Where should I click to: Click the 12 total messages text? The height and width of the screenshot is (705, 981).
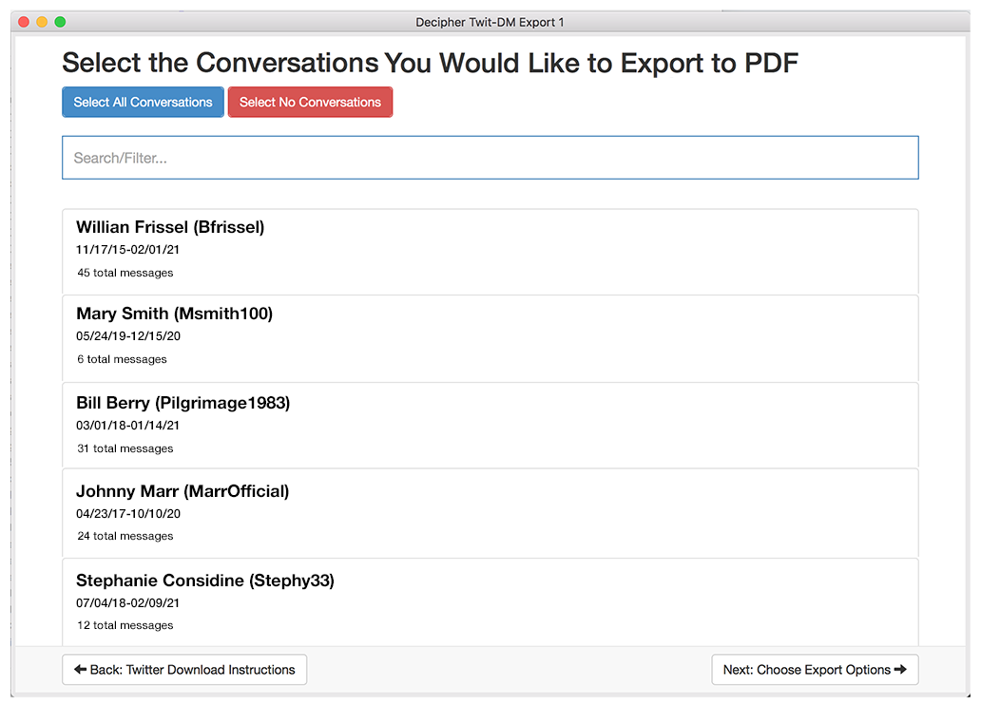pyautogui.click(x=125, y=625)
